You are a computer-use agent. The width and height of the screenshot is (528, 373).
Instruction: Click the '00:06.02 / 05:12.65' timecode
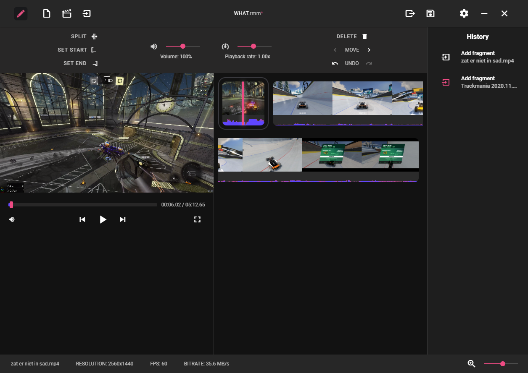(x=183, y=205)
